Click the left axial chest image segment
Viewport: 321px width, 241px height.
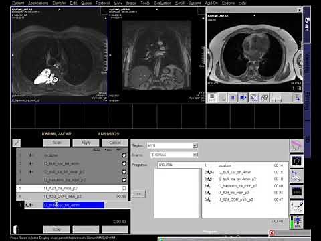pyautogui.click(x=60, y=55)
